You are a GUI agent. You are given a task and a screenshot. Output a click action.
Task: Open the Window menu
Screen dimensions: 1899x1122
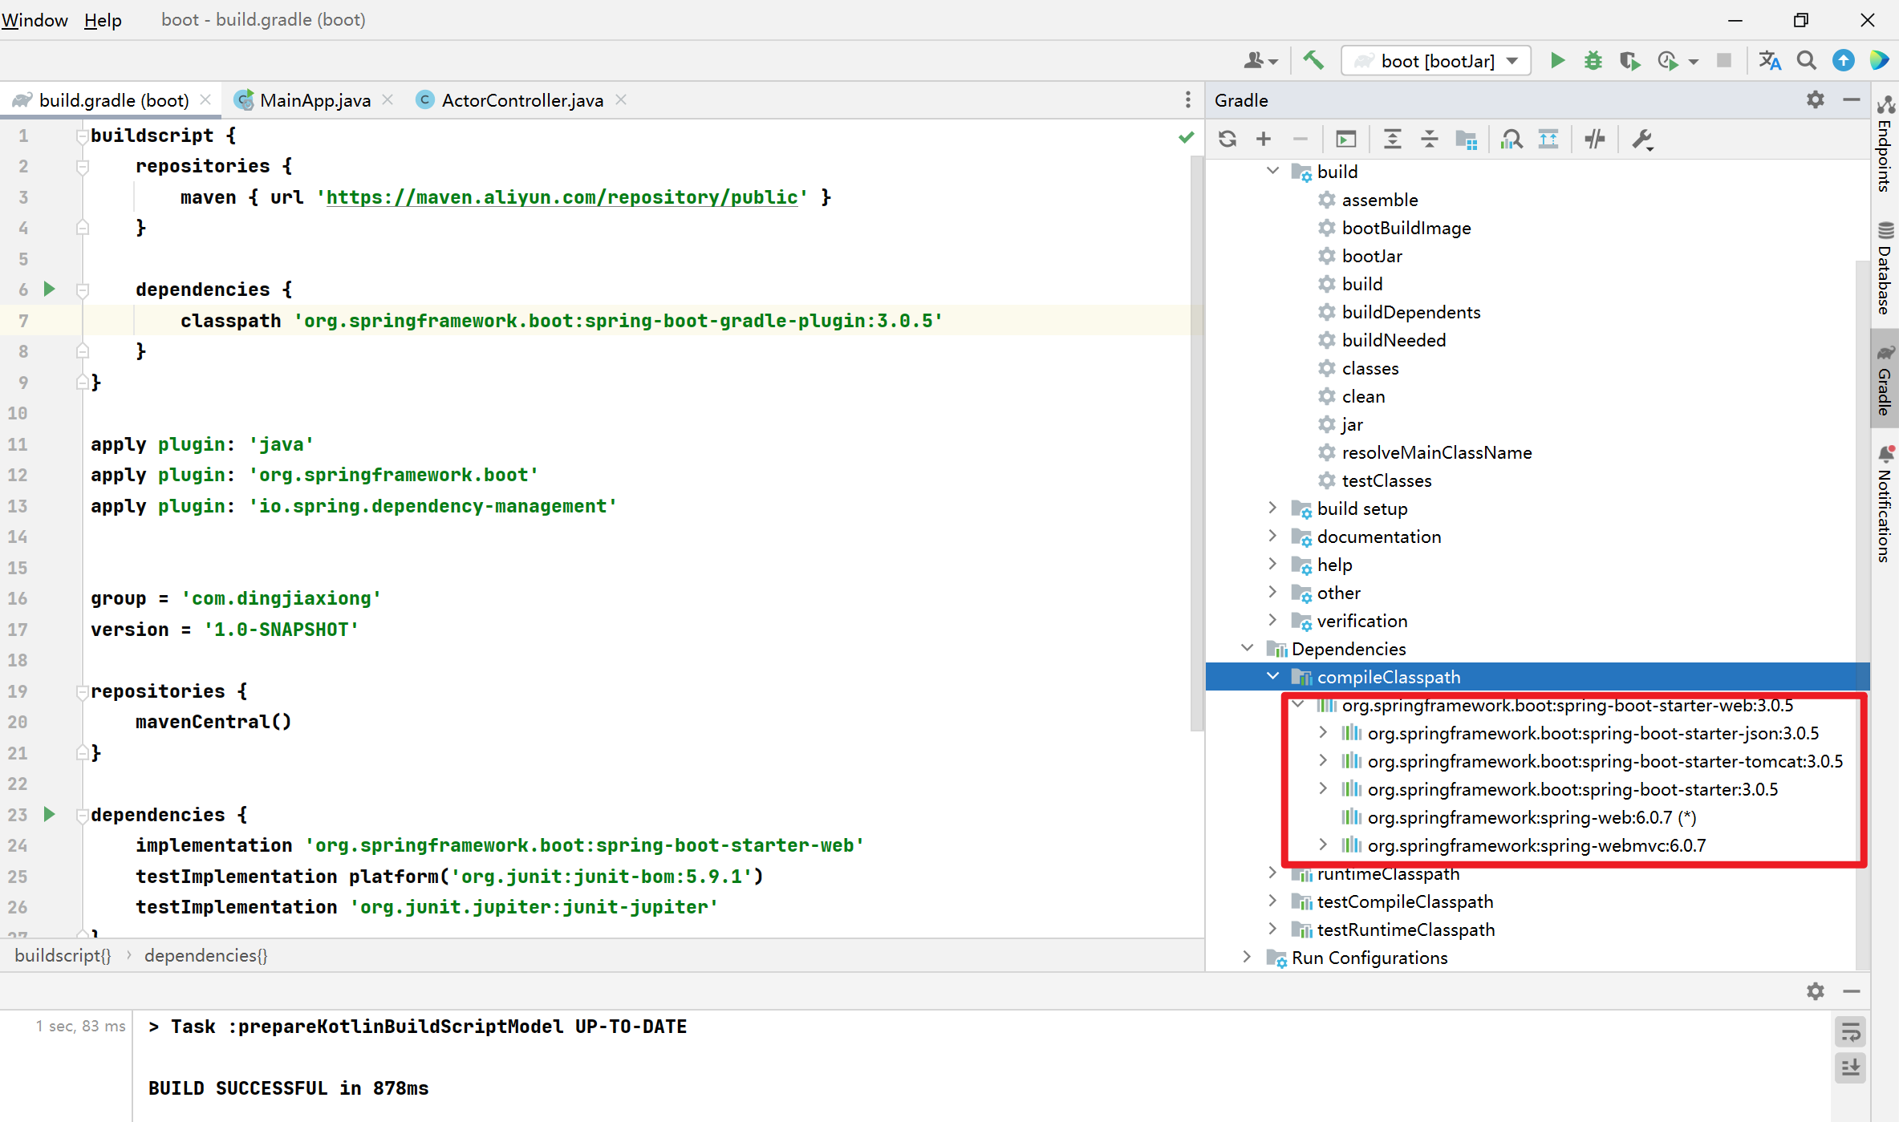coord(34,20)
